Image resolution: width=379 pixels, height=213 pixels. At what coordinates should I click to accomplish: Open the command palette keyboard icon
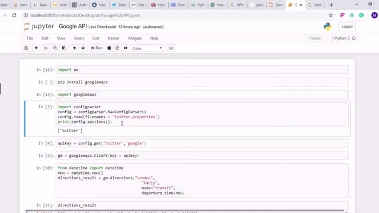click(x=171, y=48)
